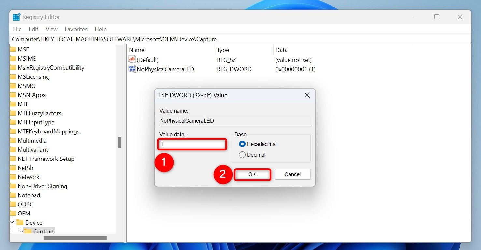Viewport: 481px width, 250px height.
Task: Cancel the Edit DWORD dialog
Action: click(x=292, y=174)
